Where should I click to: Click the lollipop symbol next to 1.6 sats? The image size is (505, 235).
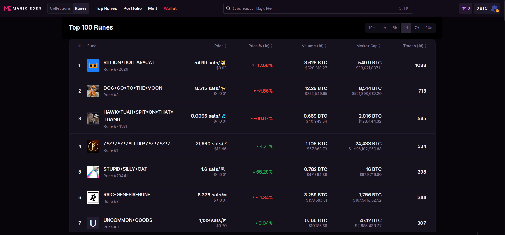(223, 169)
